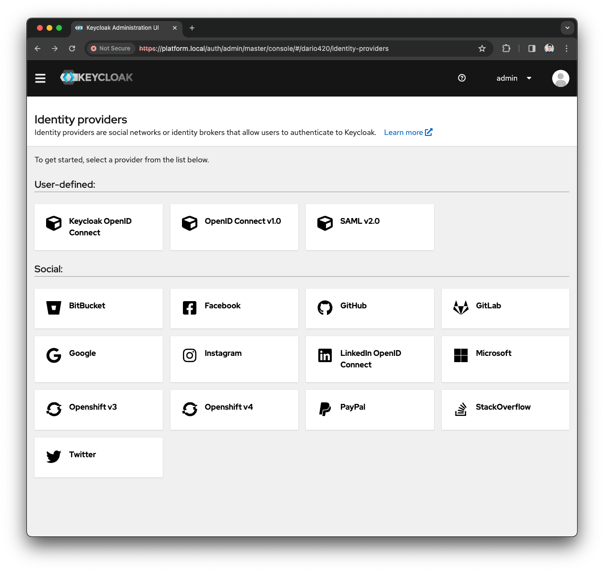Select the GitLab identity provider
This screenshot has width=604, height=572.
[505, 308]
